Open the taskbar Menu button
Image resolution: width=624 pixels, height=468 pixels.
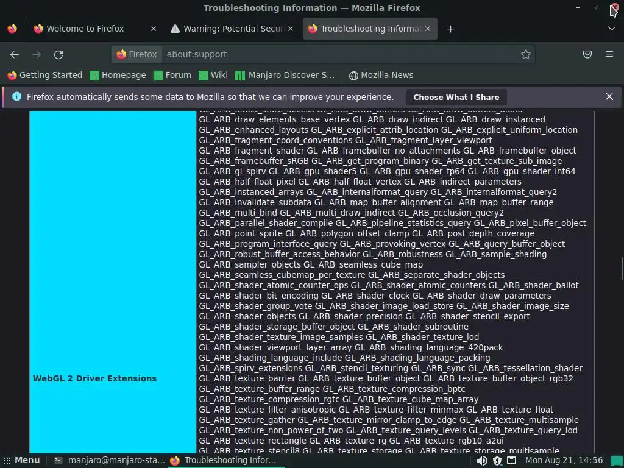[21, 461]
